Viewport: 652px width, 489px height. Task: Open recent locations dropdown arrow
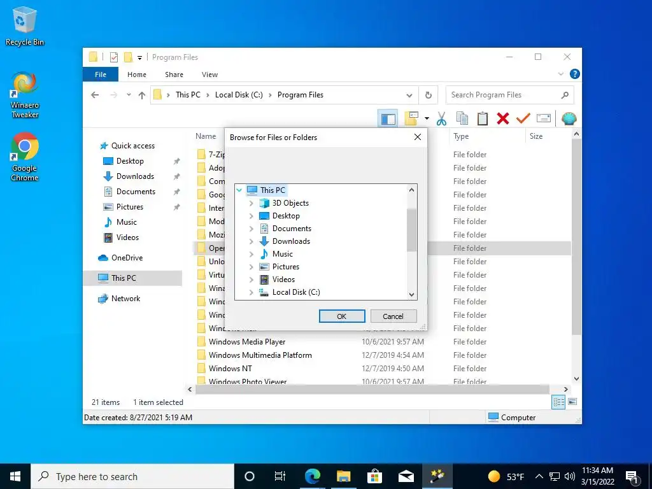tap(129, 95)
